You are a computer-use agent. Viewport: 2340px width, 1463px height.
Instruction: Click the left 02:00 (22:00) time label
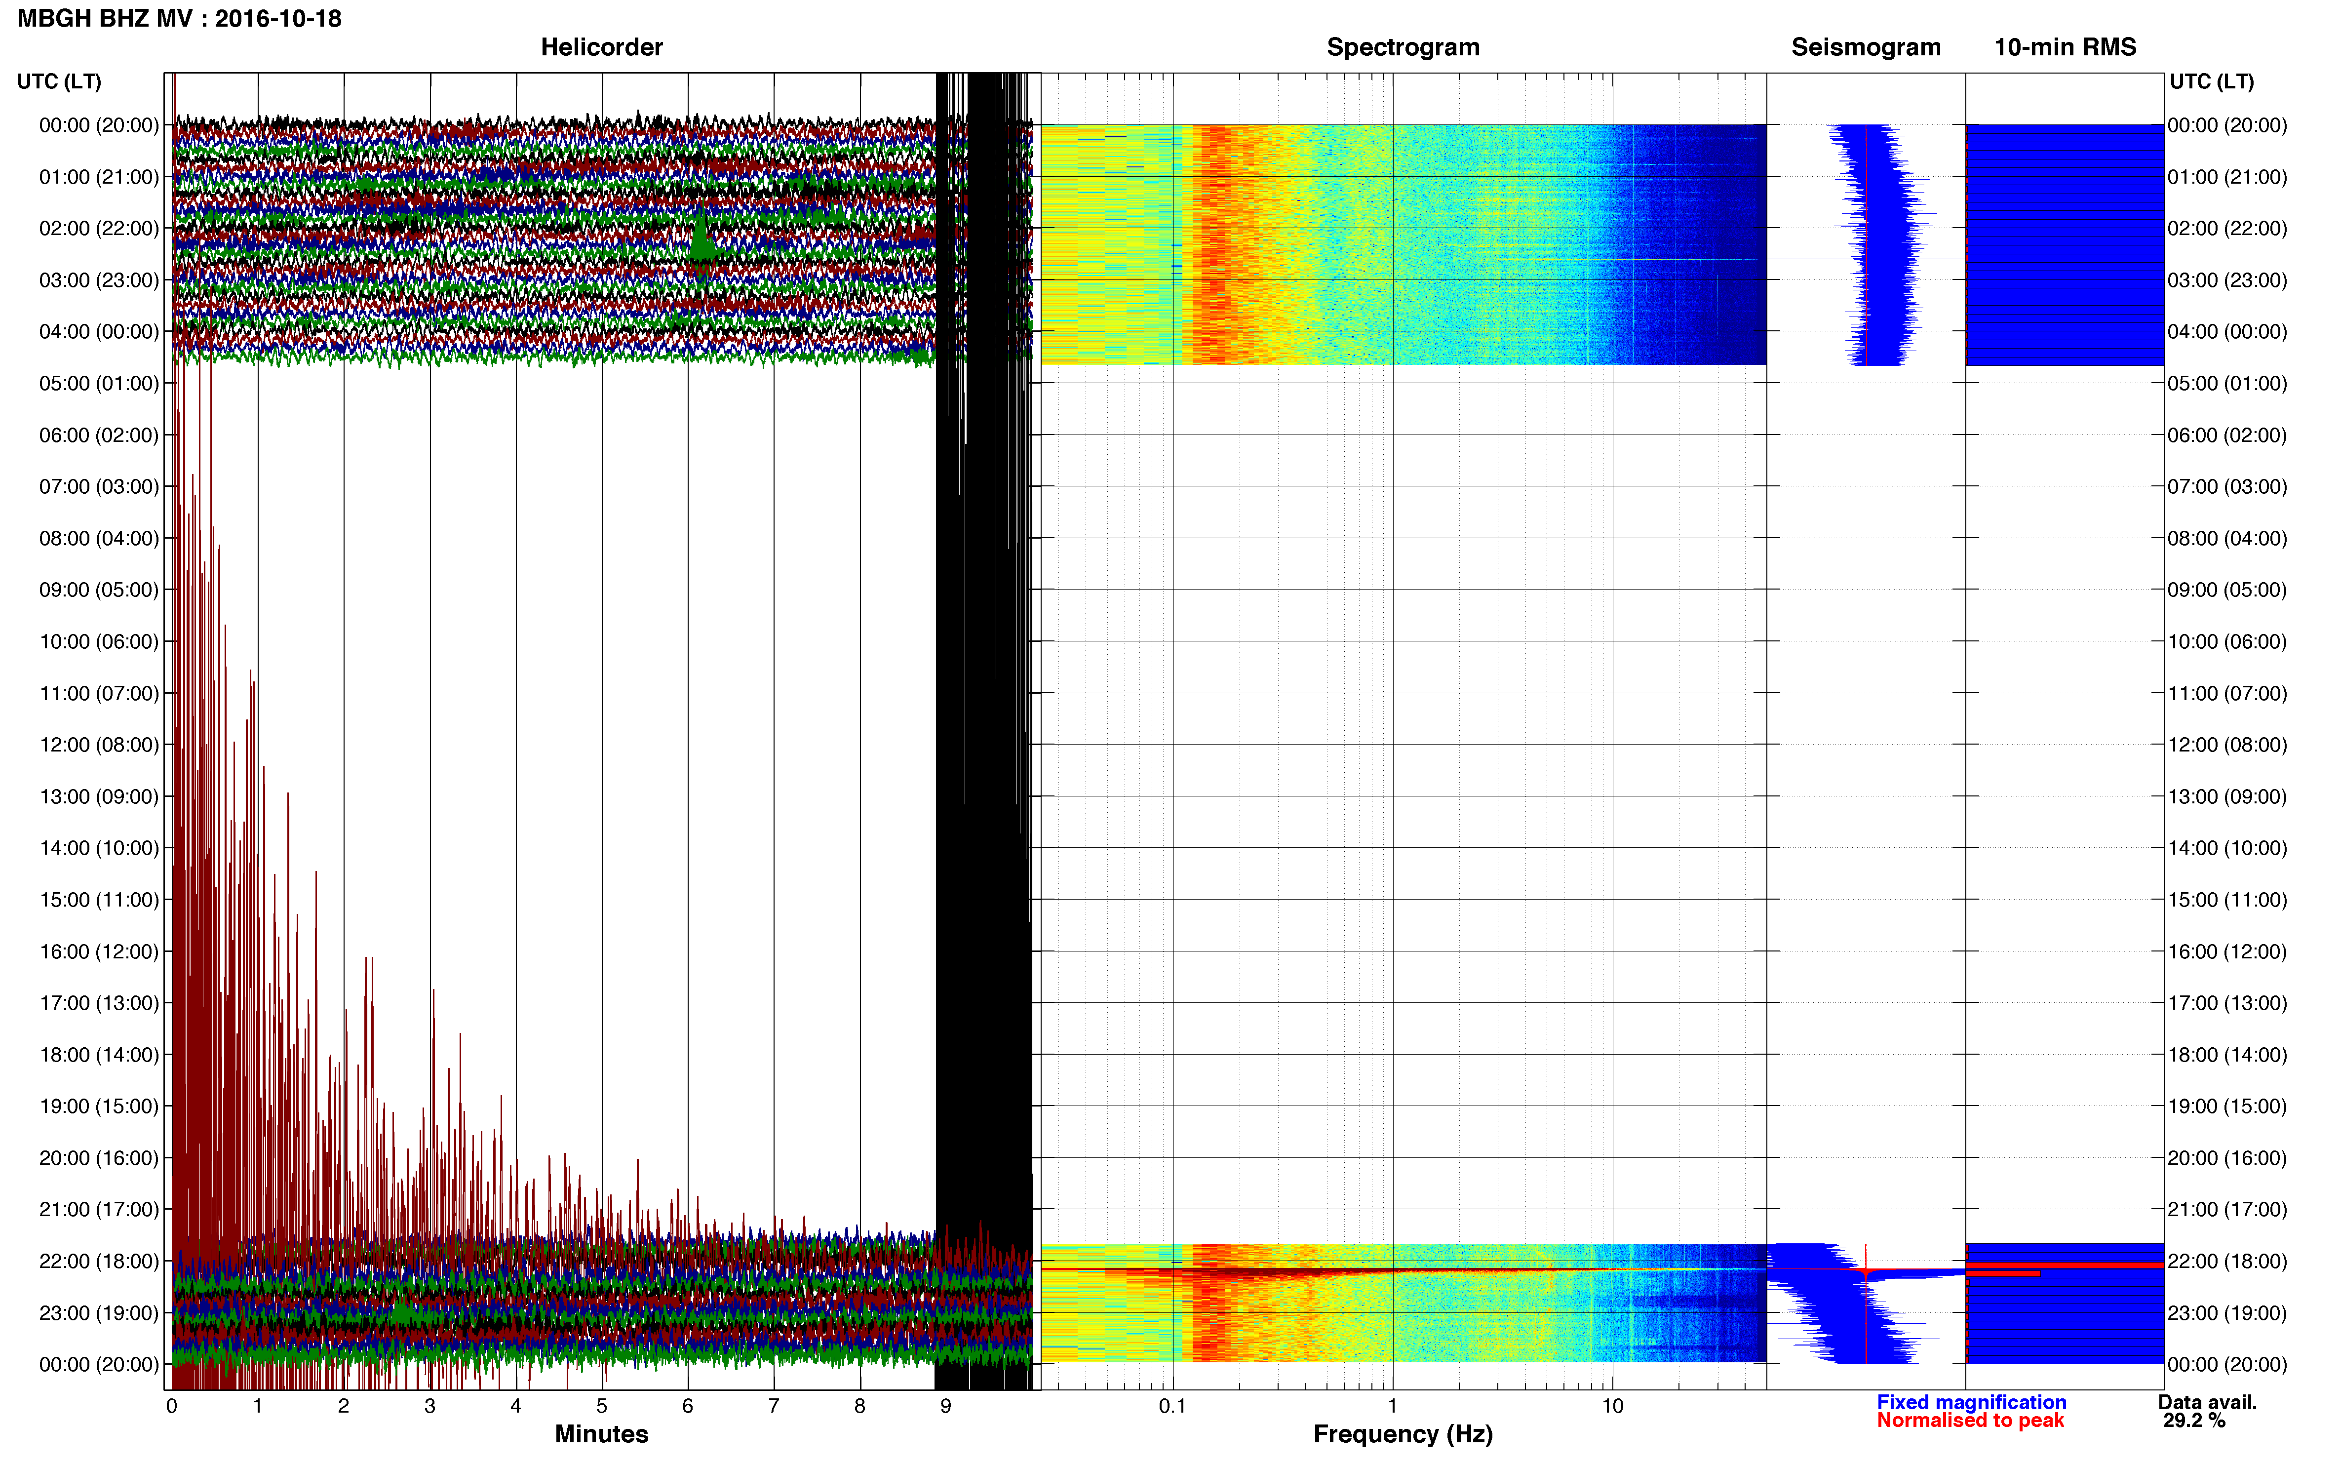(99, 228)
